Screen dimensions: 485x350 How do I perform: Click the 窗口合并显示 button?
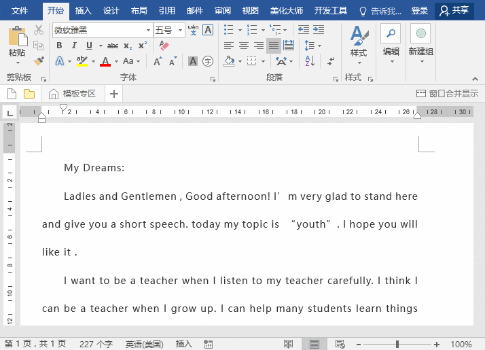[448, 94]
